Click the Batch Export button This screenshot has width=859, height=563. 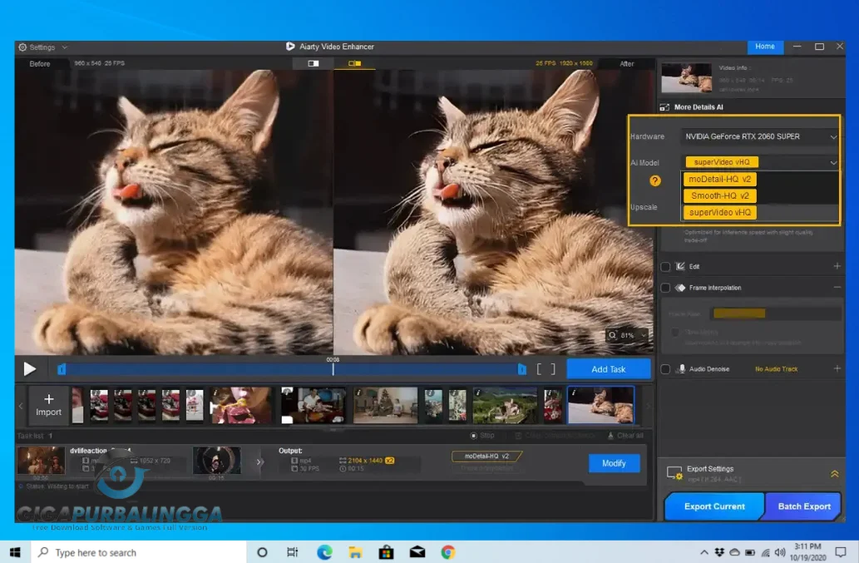click(803, 506)
